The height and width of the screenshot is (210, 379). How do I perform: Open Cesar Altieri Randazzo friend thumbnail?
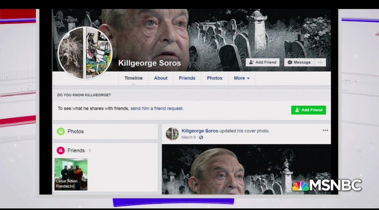[71, 174]
